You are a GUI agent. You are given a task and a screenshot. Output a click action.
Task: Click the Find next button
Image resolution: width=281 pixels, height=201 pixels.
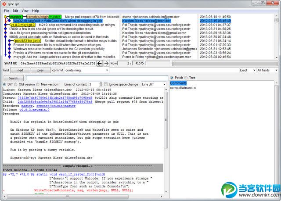pos(20,70)
